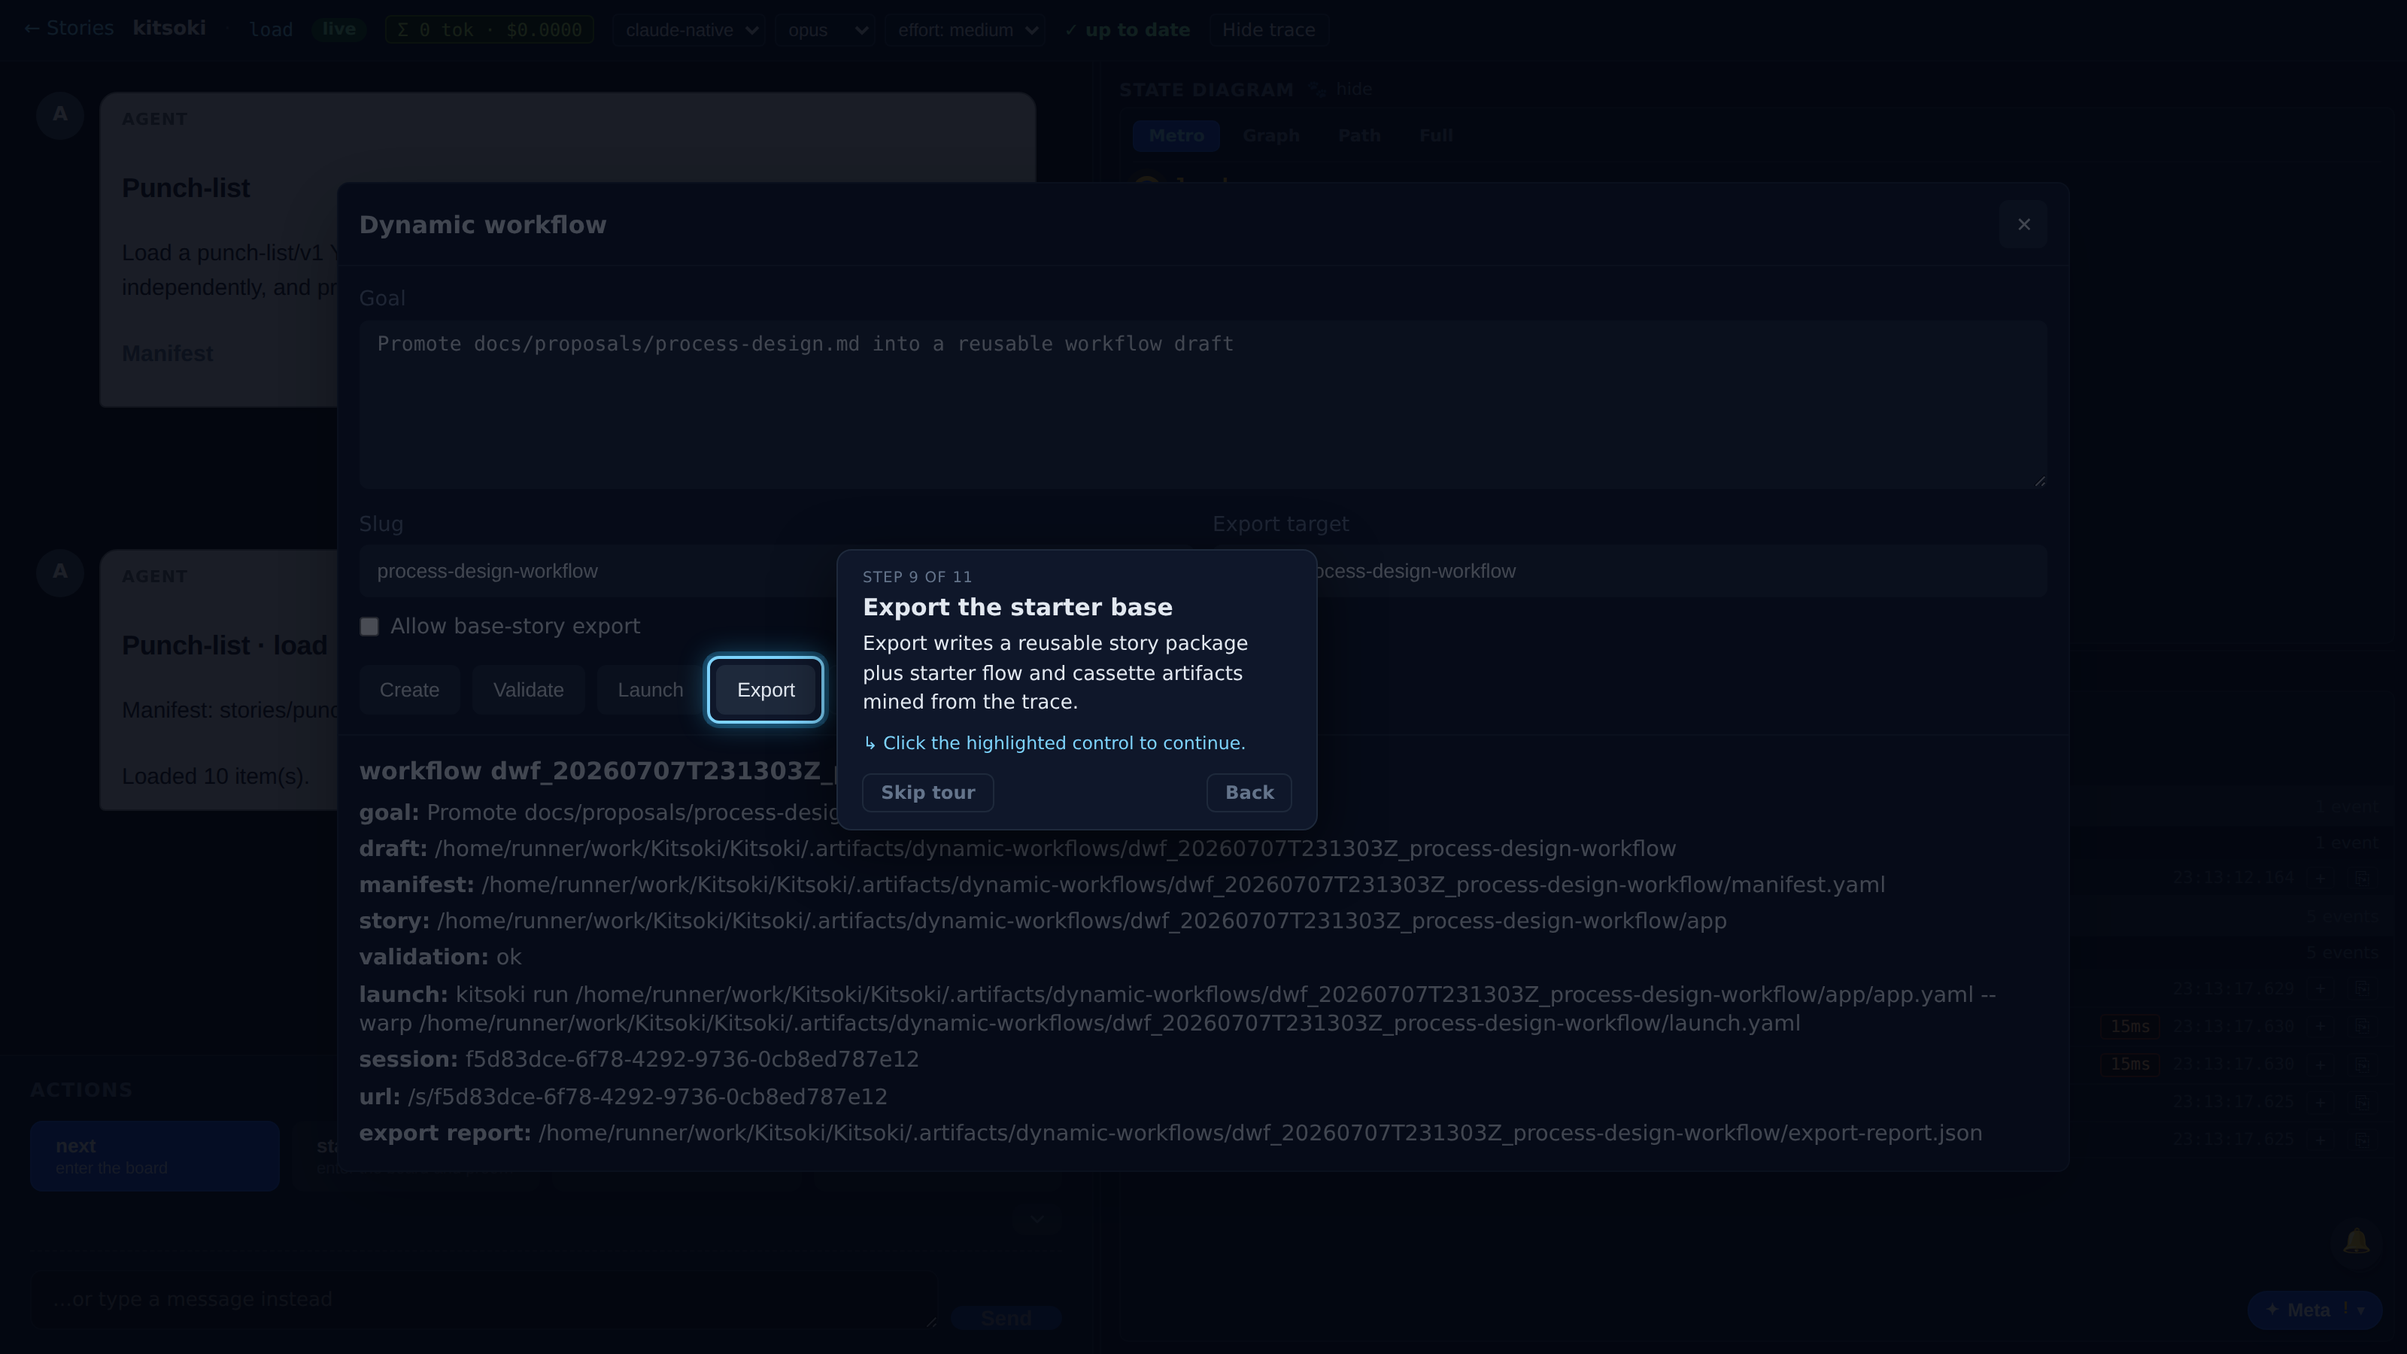Click the Validate button
This screenshot has height=1354, width=2407.
(x=529, y=690)
